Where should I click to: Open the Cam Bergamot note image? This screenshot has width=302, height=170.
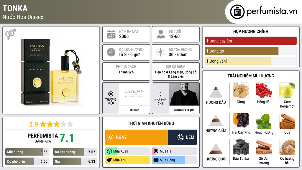pos(287,90)
